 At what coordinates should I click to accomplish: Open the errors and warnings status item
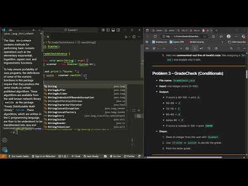pyautogui.click(x=63, y=156)
